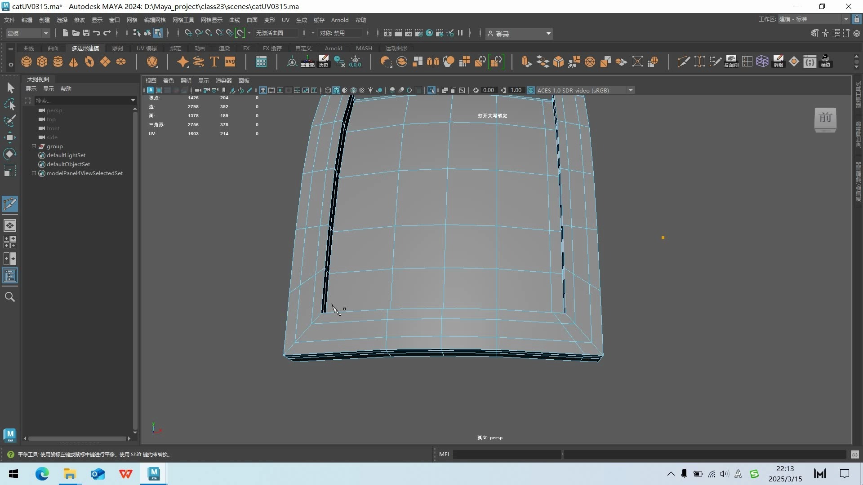Open the 无激活曲面 live surface field dropdown
The width and height of the screenshot is (863, 485).
click(x=276, y=33)
